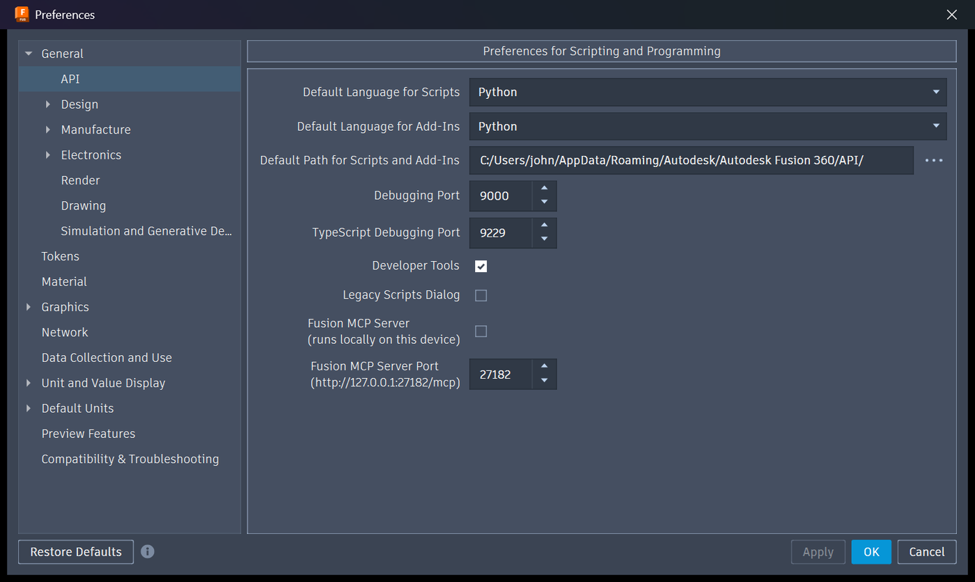Enable the Fusion MCP Server checkbox
The width and height of the screenshot is (975, 582).
click(481, 331)
